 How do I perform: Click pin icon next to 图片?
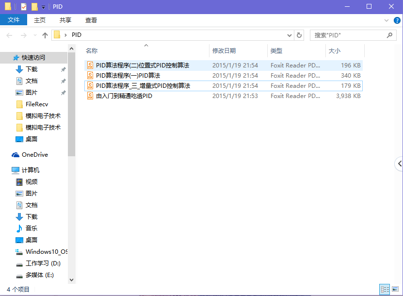tap(63, 93)
